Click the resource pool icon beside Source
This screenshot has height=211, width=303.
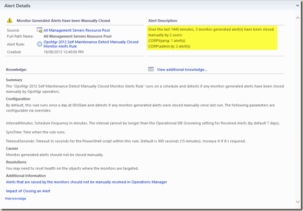(39, 30)
